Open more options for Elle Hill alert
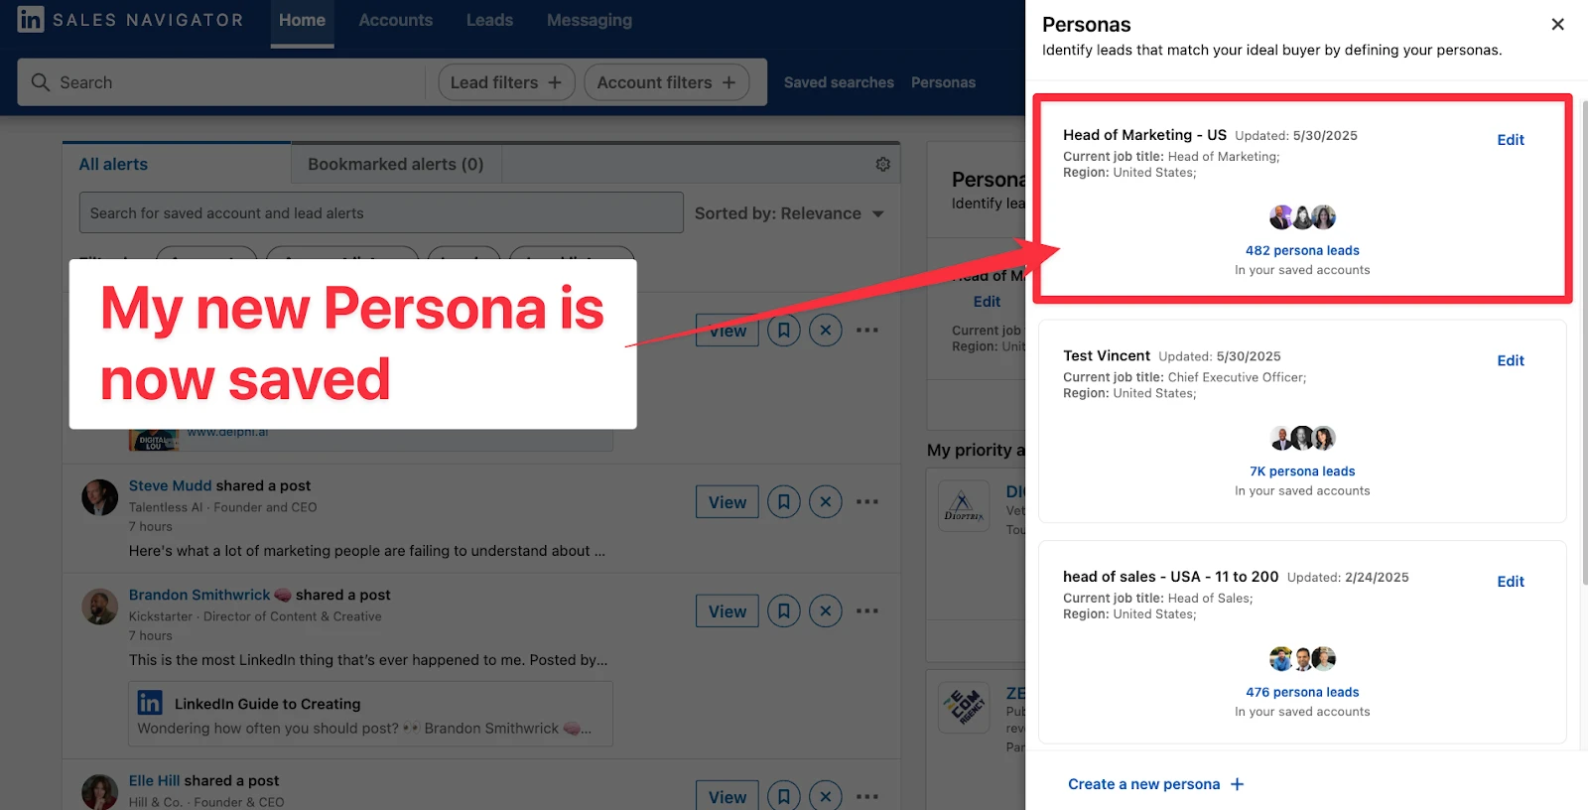1588x810 pixels. [866, 796]
